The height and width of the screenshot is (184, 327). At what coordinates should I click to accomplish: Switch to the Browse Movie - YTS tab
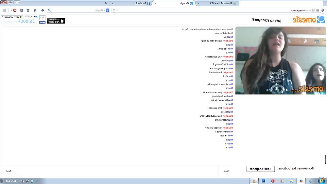pos(218,3)
